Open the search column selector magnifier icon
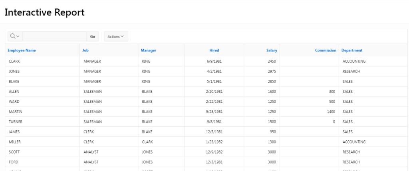The width and height of the screenshot is (409, 171). pyautogui.click(x=15, y=36)
